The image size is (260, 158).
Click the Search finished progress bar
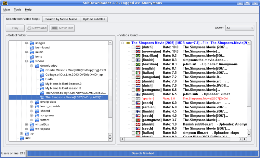coord(143,153)
